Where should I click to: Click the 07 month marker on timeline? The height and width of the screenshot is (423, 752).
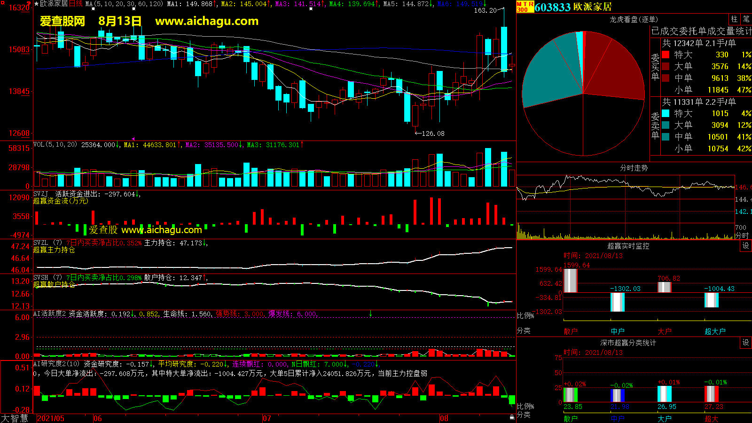pos(266,418)
